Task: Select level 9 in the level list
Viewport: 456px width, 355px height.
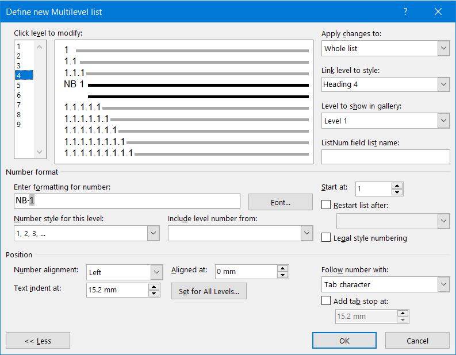Action: pos(24,124)
